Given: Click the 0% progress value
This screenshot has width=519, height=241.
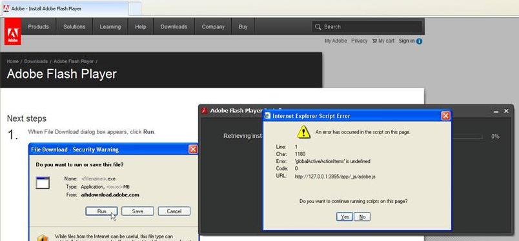Looking at the screenshot, I should coord(495,137).
